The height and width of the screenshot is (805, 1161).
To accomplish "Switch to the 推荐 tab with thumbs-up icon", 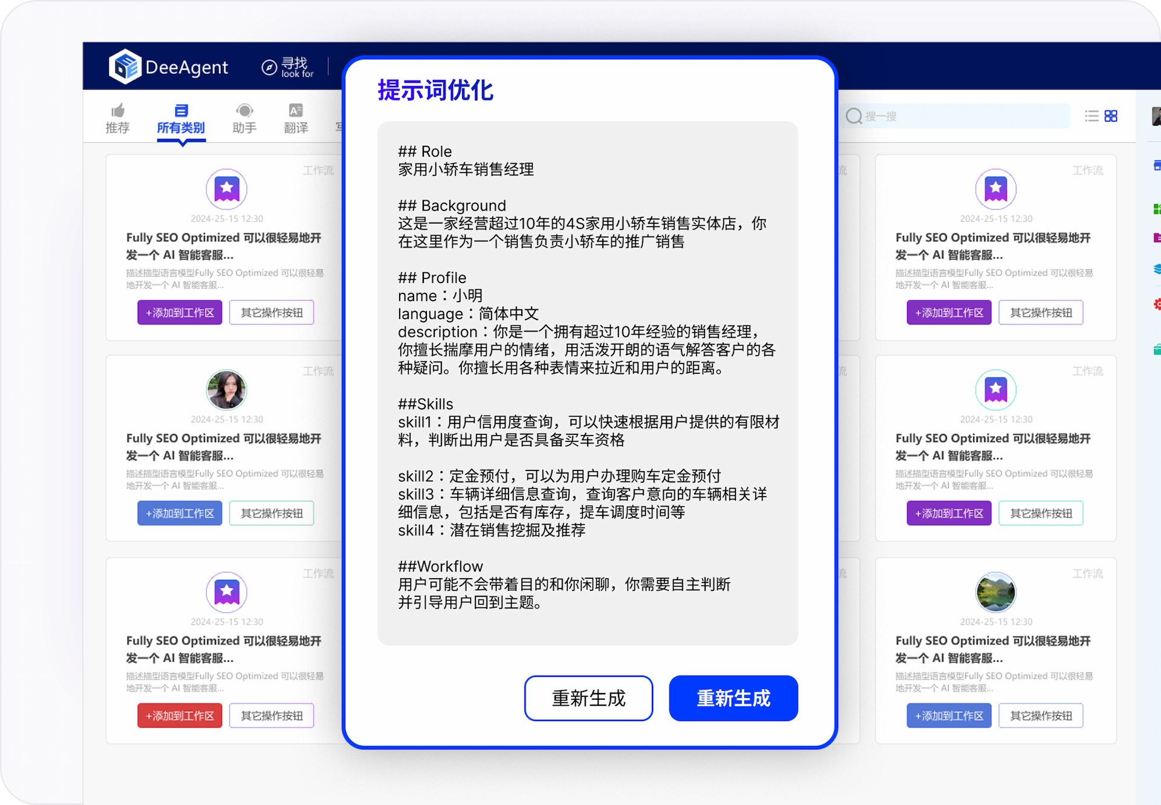I will click(x=117, y=119).
